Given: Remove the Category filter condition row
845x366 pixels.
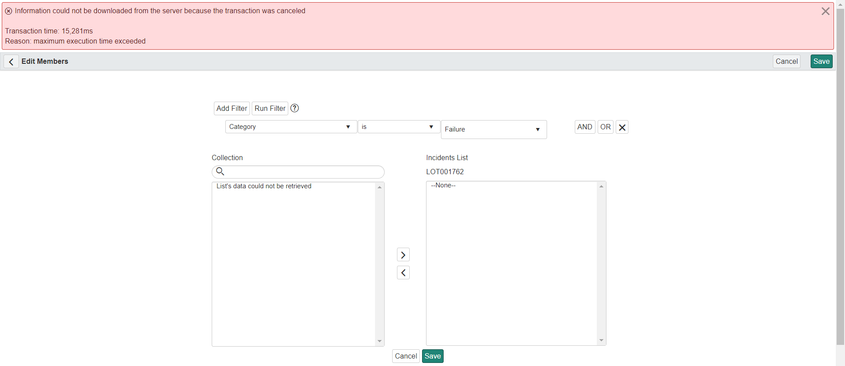Looking at the screenshot, I should [622, 127].
